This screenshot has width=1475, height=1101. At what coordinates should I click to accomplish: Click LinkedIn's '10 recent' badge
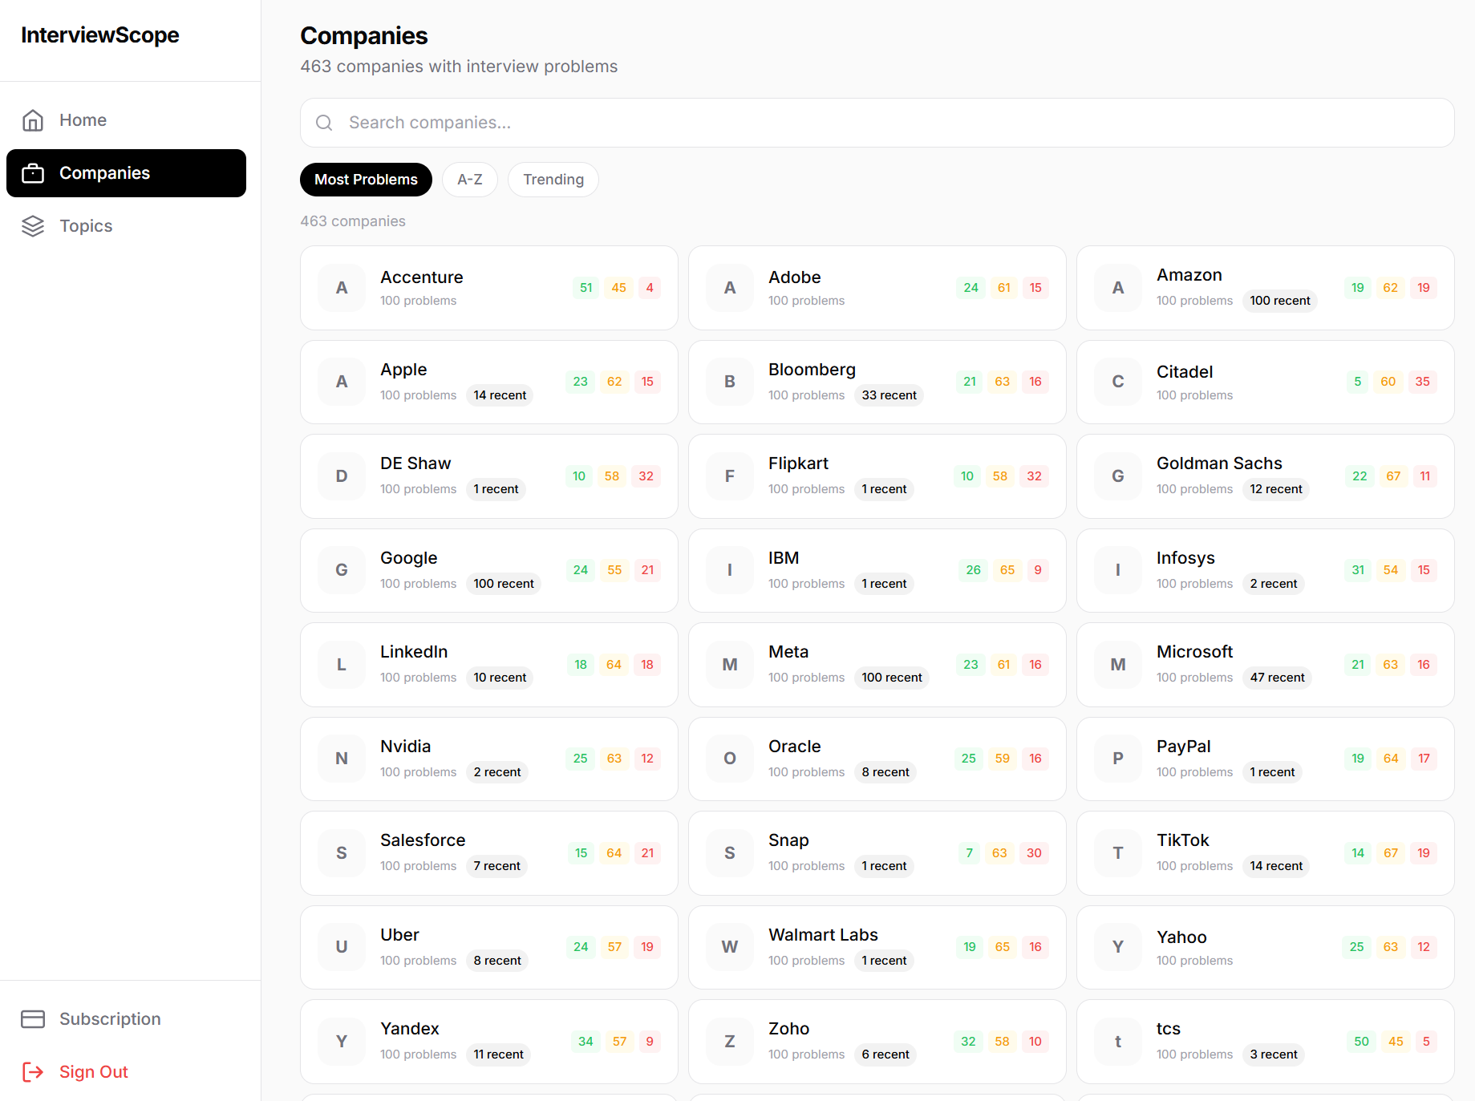[x=500, y=678]
